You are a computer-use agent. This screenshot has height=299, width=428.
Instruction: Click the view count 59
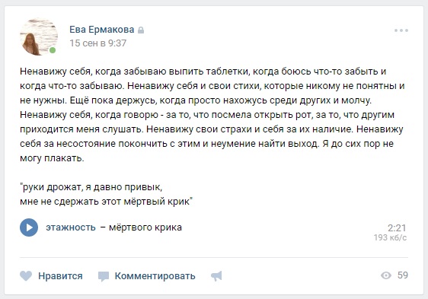tap(403, 275)
